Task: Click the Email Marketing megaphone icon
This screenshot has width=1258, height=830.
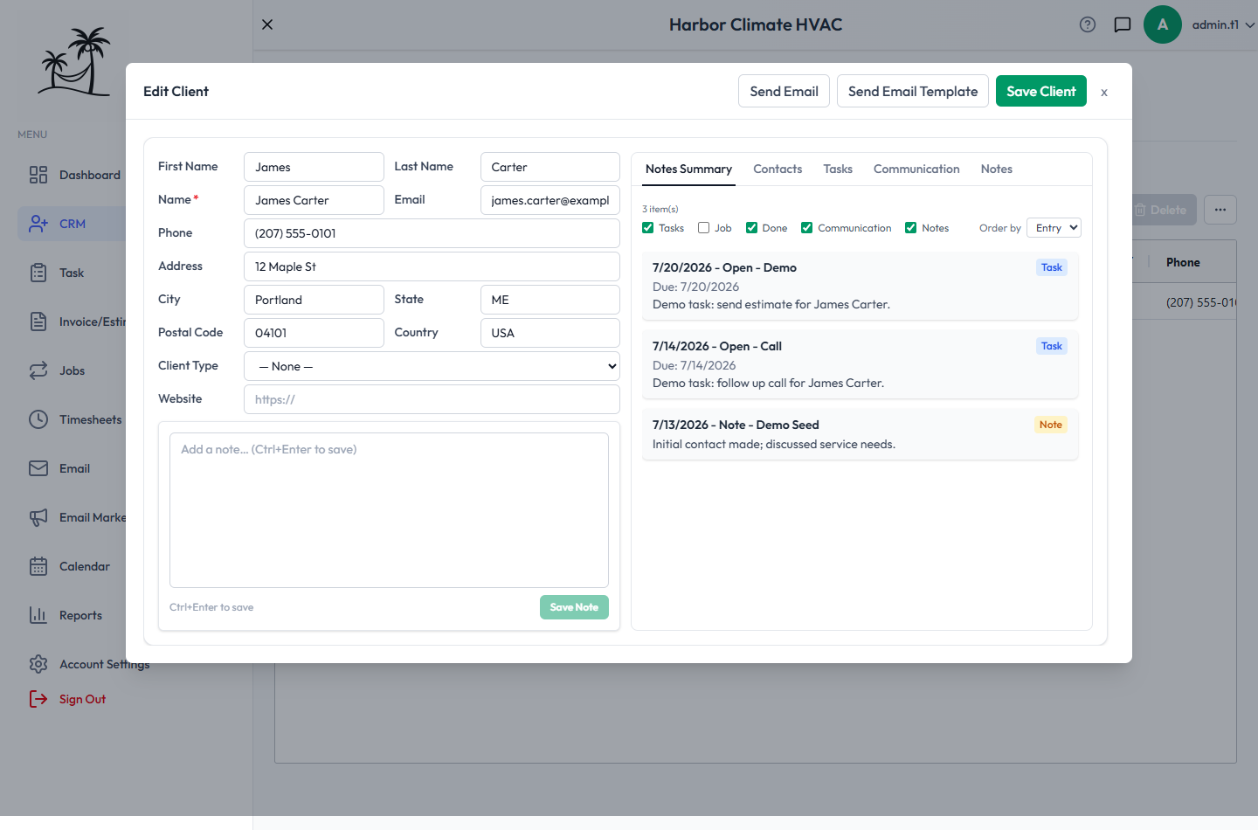Action: [x=38, y=517]
